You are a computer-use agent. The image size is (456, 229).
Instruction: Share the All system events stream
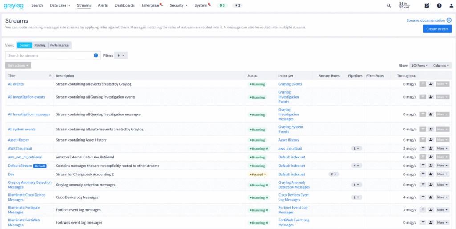click(431, 129)
